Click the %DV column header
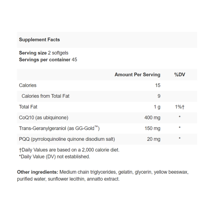The height and width of the screenshot is (215, 215). point(180,75)
